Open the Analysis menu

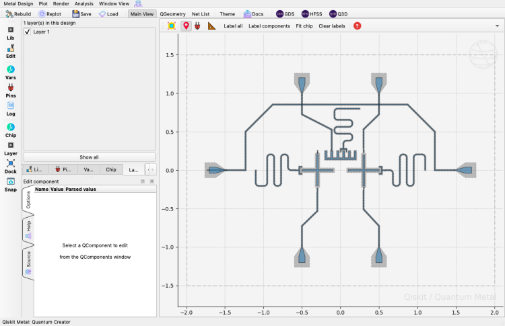tap(83, 3)
